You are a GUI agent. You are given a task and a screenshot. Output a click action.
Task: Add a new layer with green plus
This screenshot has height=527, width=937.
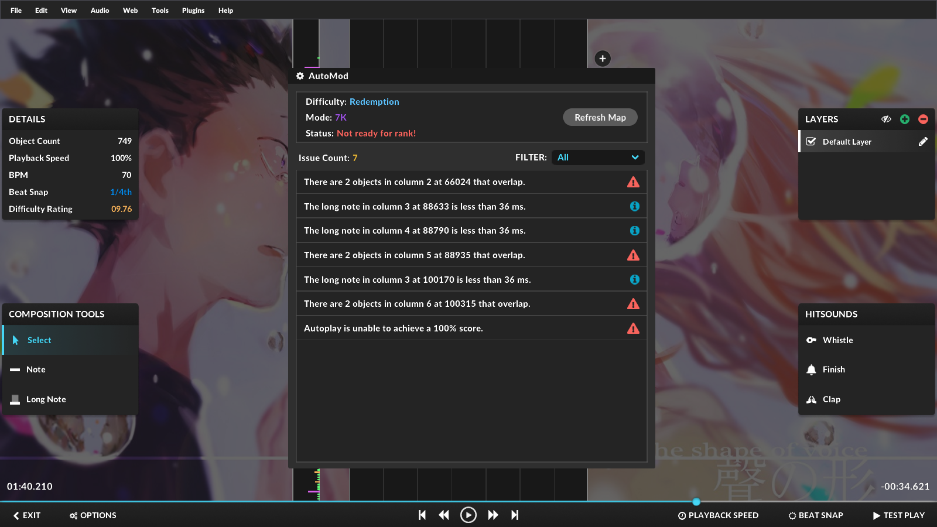(x=905, y=119)
